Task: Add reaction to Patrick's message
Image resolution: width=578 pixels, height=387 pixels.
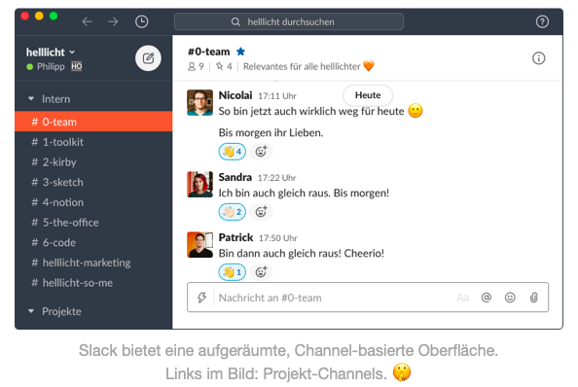Action: [x=261, y=272]
